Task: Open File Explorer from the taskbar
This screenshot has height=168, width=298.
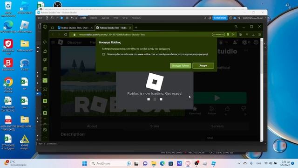Action: click(154, 163)
